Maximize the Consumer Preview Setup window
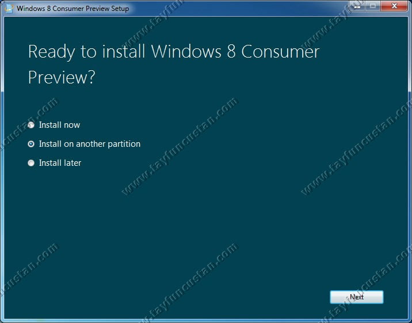The width and height of the screenshot is (412, 323). click(373, 6)
